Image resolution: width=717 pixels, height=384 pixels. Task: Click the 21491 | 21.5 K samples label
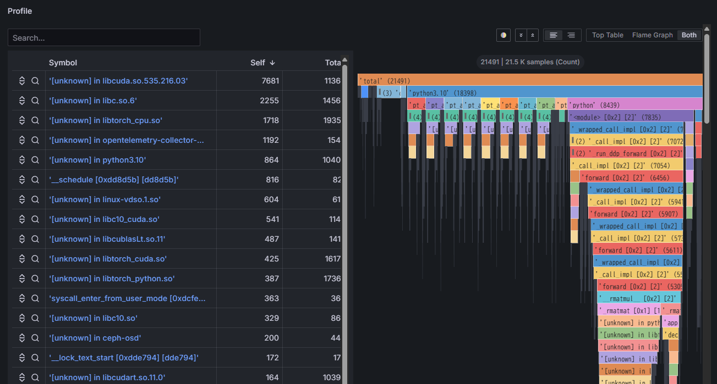530,62
